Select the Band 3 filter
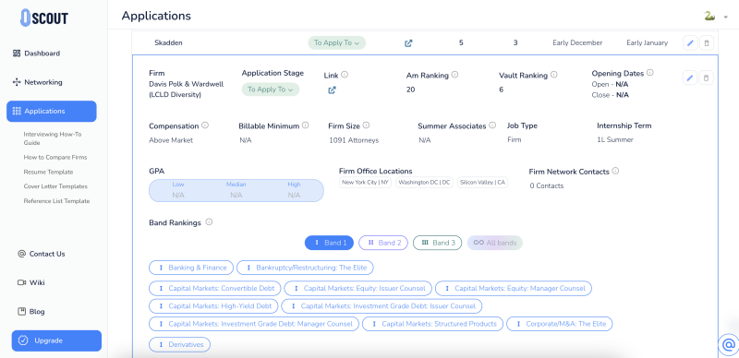The width and height of the screenshot is (739, 358). (437, 243)
